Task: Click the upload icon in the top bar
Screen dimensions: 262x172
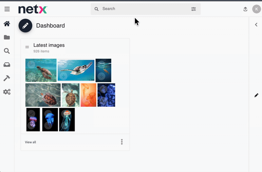Action: [245, 9]
